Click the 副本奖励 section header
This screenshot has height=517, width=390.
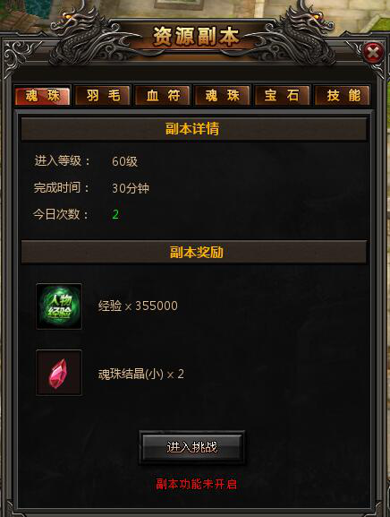(x=194, y=253)
